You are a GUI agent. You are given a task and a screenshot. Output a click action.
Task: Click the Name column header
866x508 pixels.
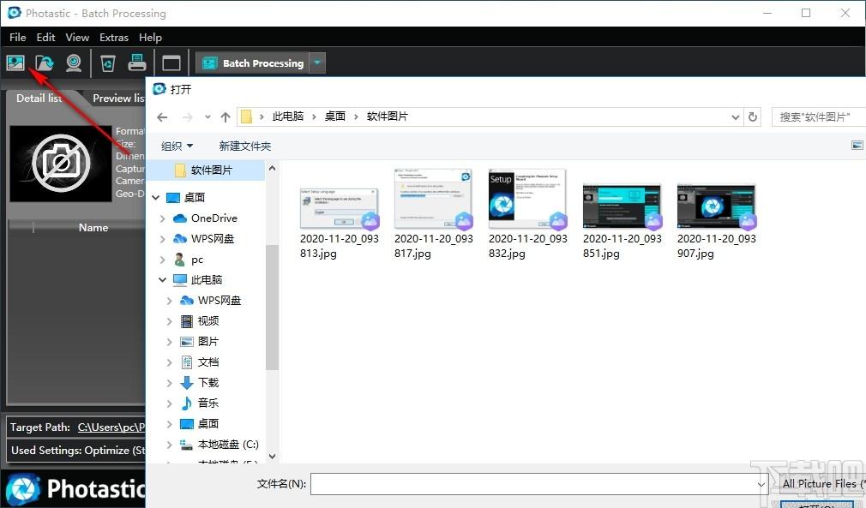(x=93, y=227)
